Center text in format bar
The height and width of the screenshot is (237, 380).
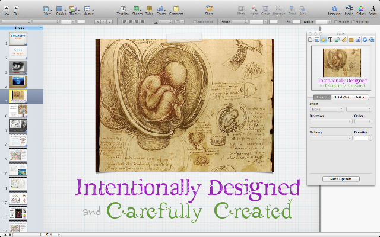tap(131, 22)
